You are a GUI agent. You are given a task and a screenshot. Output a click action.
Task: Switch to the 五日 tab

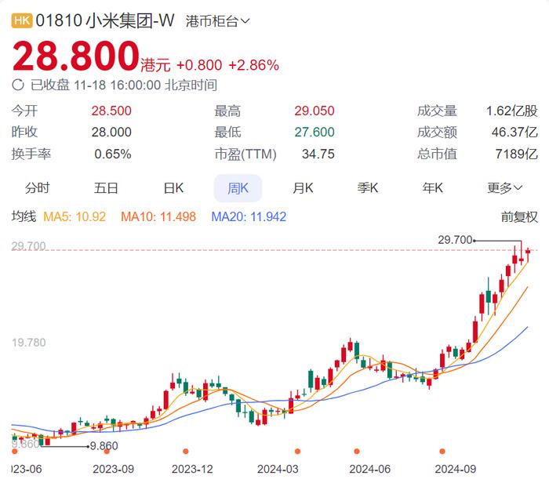[106, 188]
